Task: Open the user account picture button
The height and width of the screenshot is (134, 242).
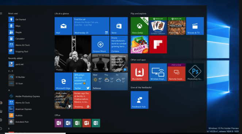Action: (1, 103)
